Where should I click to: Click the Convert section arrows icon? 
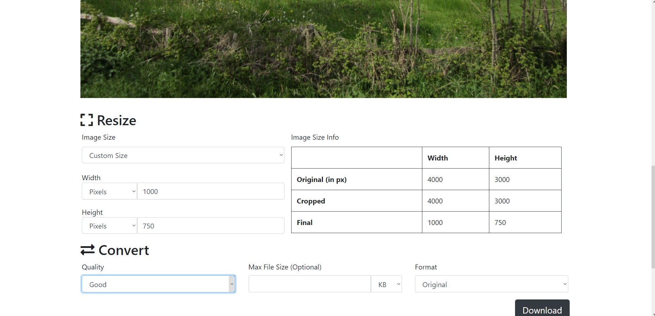pos(87,250)
